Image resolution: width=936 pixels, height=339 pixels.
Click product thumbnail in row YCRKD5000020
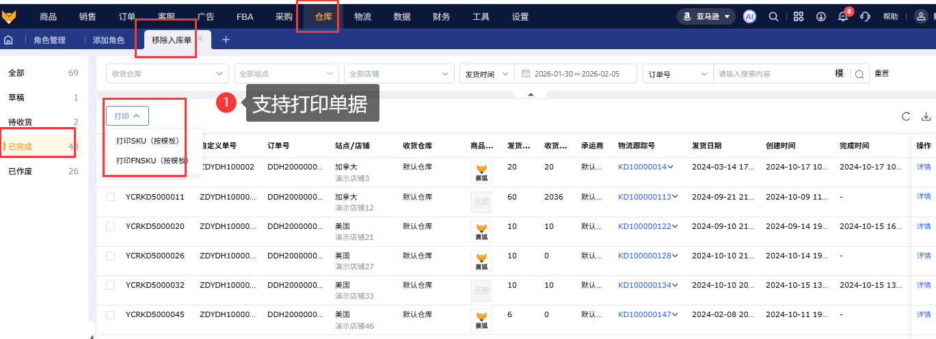point(481,232)
